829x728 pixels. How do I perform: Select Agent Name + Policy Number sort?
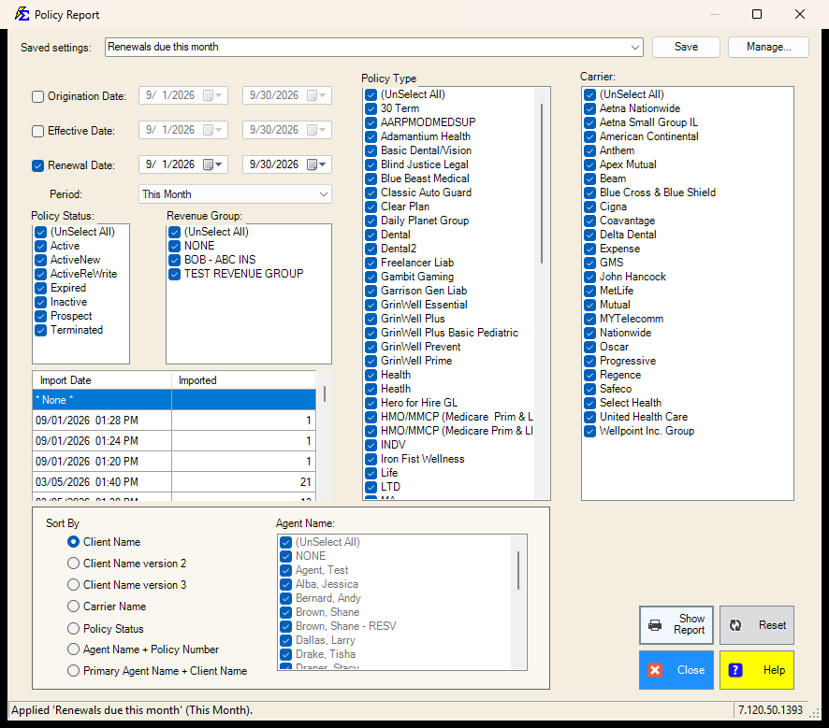[74, 649]
